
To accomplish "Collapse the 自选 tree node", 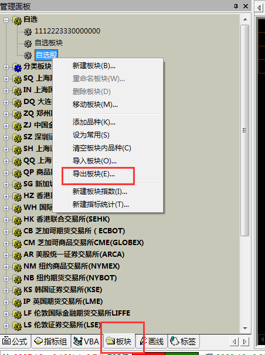I will 6,20.
